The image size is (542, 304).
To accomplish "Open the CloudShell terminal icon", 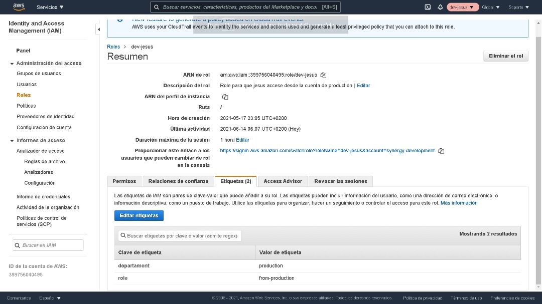I will tap(428, 7).
